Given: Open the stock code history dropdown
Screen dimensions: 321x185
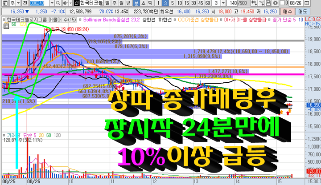Looking at the screenshot, I should tap(52, 3).
